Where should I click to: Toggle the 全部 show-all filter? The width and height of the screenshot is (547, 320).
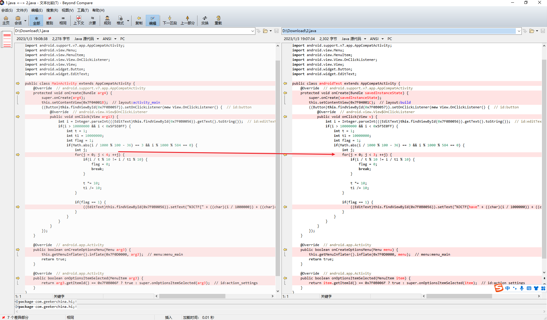[x=36, y=20]
